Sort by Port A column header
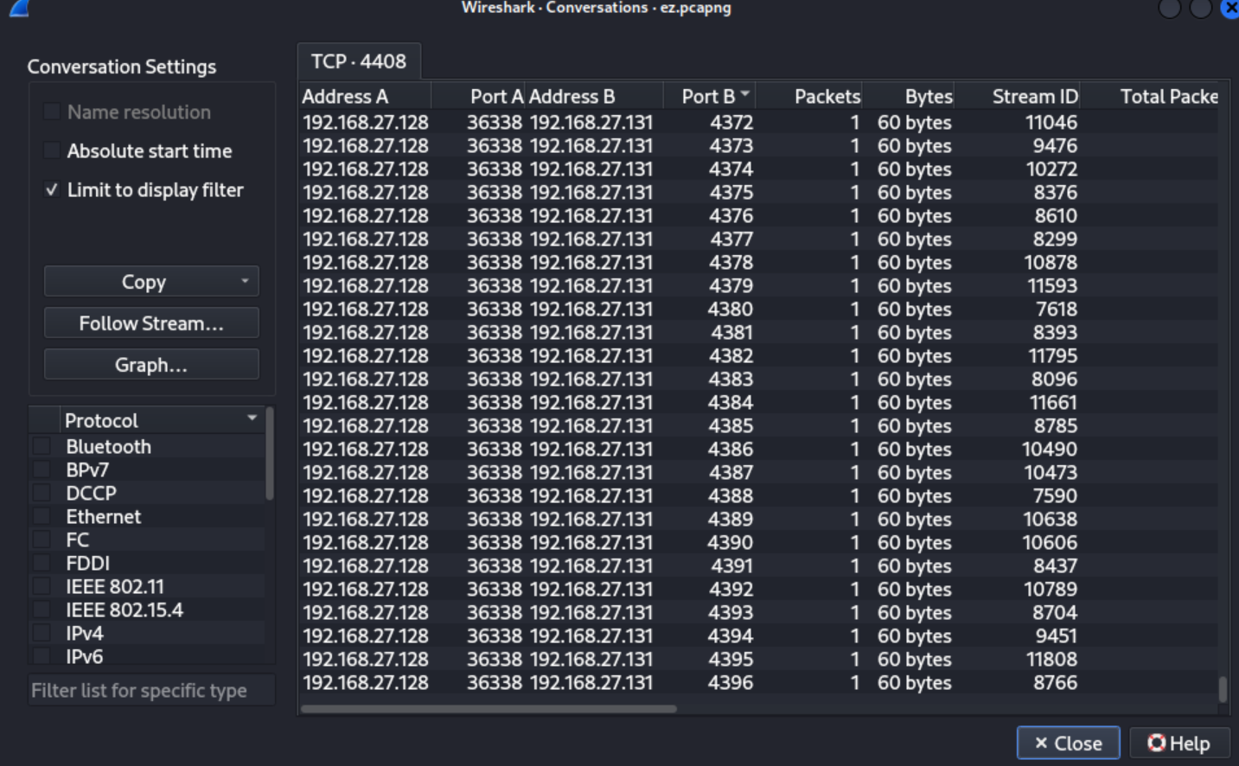Image resolution: width=1239 pixels, height=766 pixels. 478,96
